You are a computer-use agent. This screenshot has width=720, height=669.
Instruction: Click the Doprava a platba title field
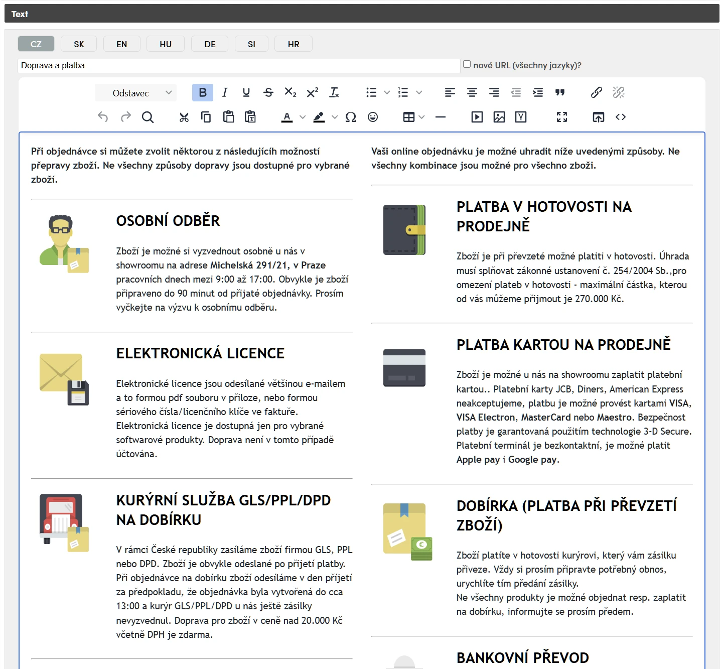[238, 66]
